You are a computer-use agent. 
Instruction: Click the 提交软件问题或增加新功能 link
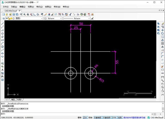134,117
